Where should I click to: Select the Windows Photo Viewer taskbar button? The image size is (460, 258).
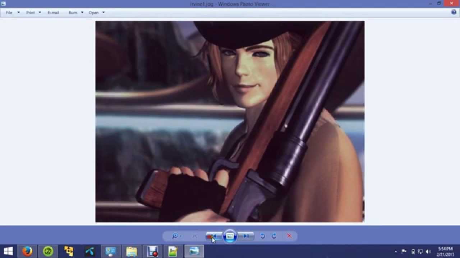click(194, 251)
